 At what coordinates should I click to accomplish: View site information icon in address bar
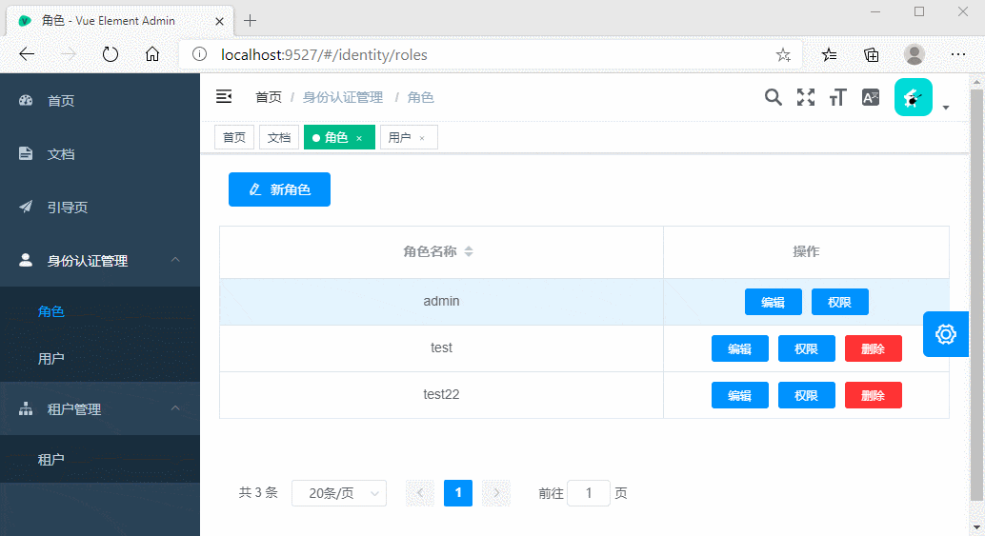click(199, 54)
